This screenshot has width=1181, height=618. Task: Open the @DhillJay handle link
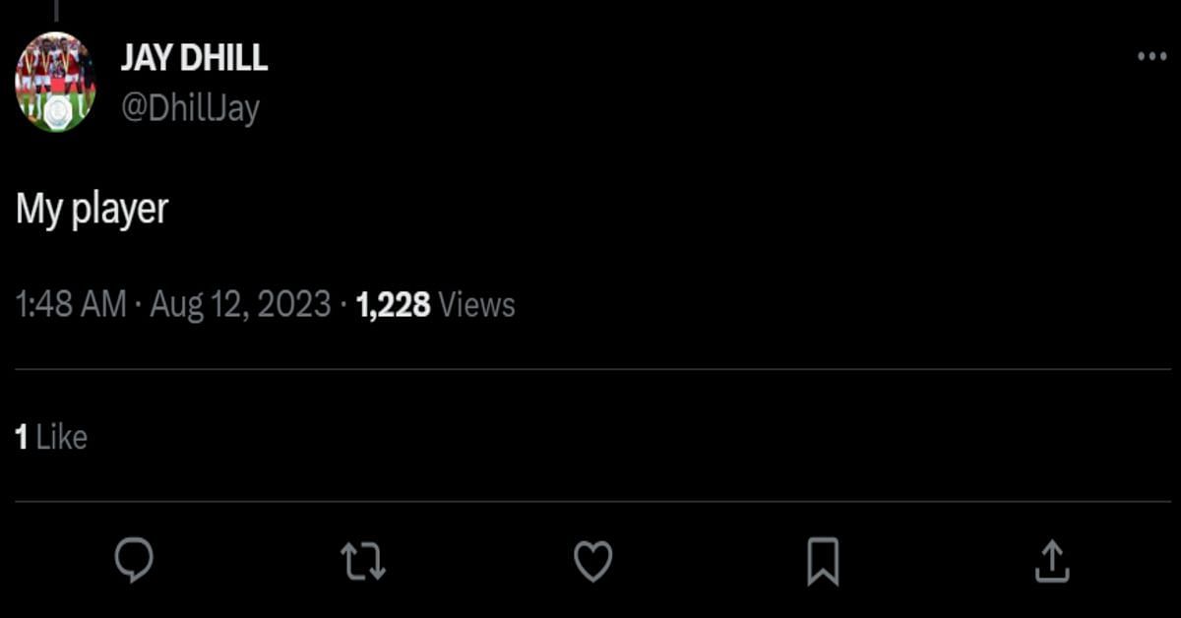(190, 108)
